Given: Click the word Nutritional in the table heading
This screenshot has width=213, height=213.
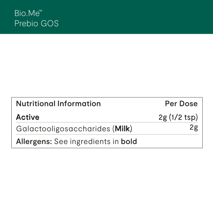Looking at the screenshot, I should [35, 104].
